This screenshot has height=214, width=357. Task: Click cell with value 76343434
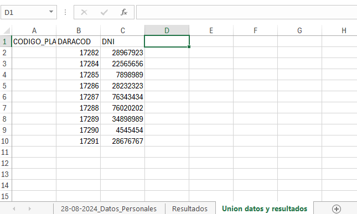122,97
